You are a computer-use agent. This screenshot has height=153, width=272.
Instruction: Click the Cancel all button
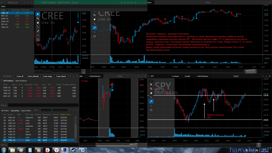click(x=46, y=110)
